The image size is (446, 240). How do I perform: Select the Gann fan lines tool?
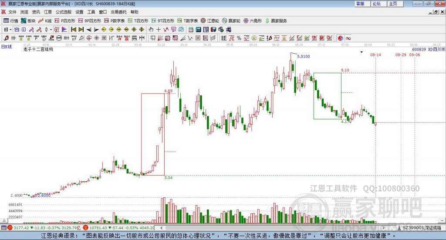click(160, 38)
